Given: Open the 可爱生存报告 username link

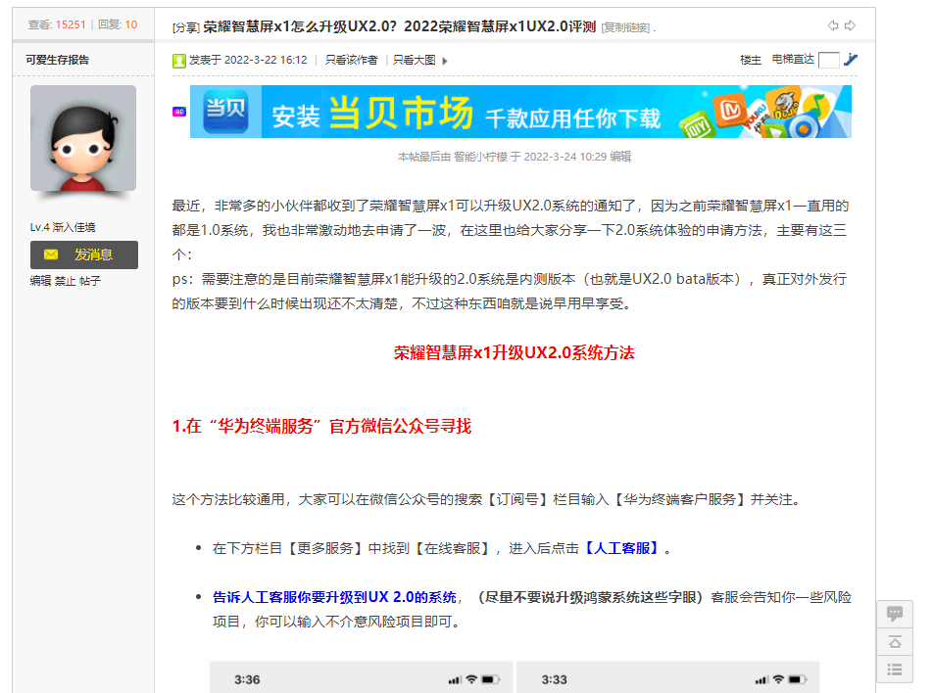Looking at the screenshot, I should coord(57,60).
